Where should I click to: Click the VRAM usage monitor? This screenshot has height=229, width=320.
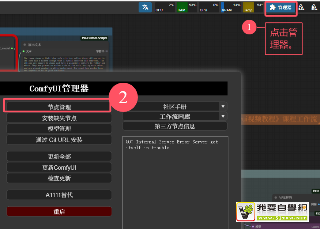click(x=231, y=7)
